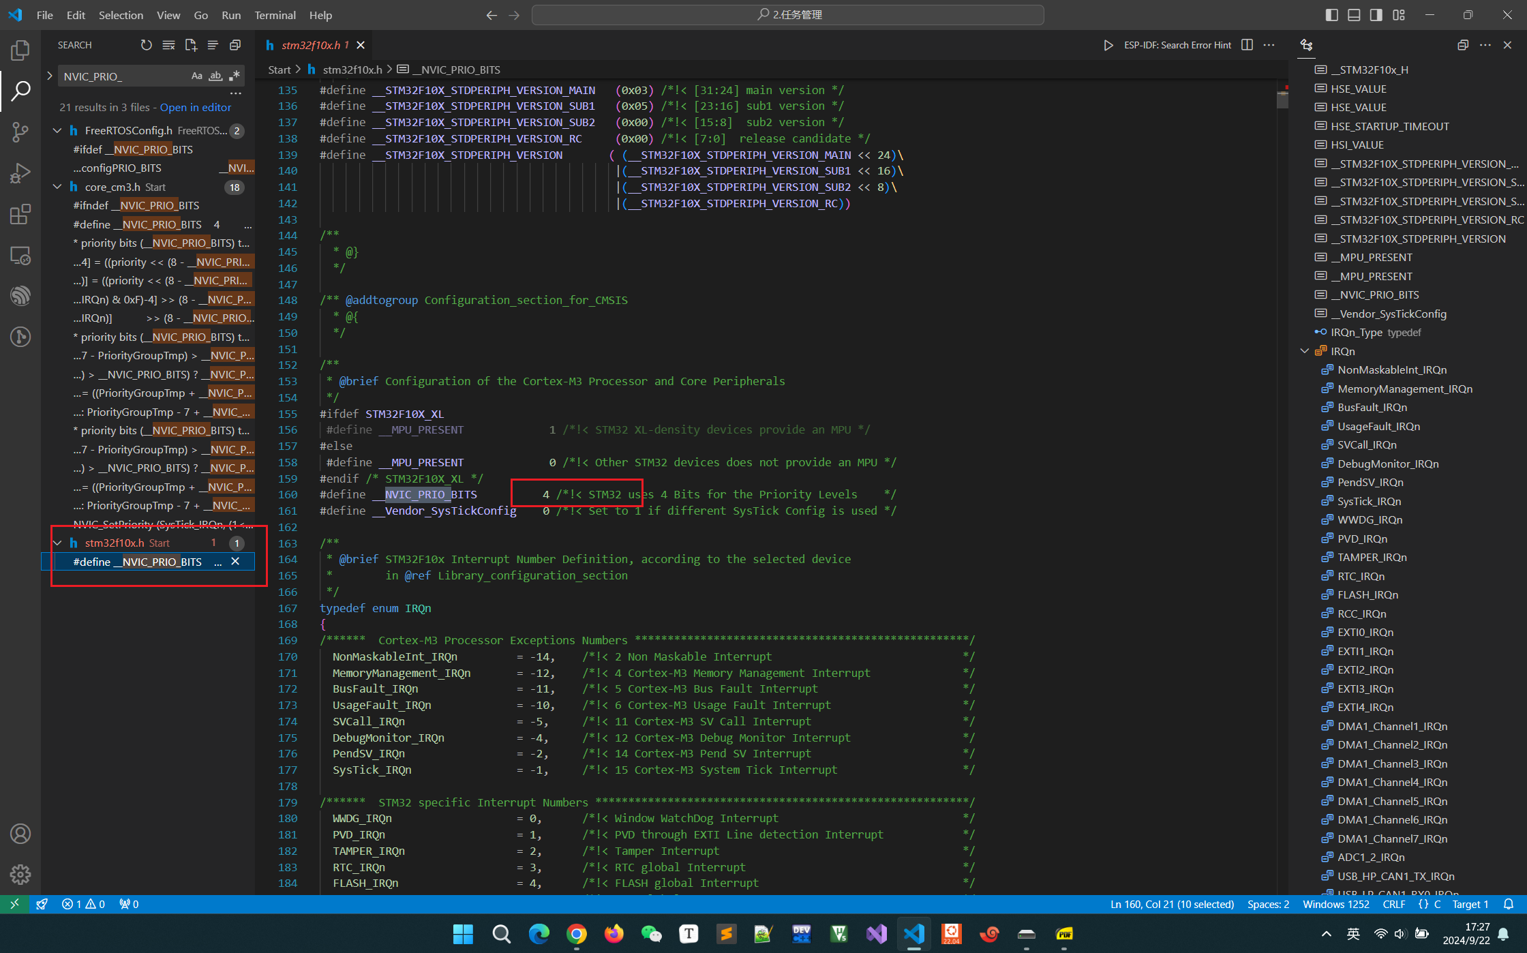The image size is (1527, 953).
Task: Expand the Replace field chevron
Action: tap(50, 76)
